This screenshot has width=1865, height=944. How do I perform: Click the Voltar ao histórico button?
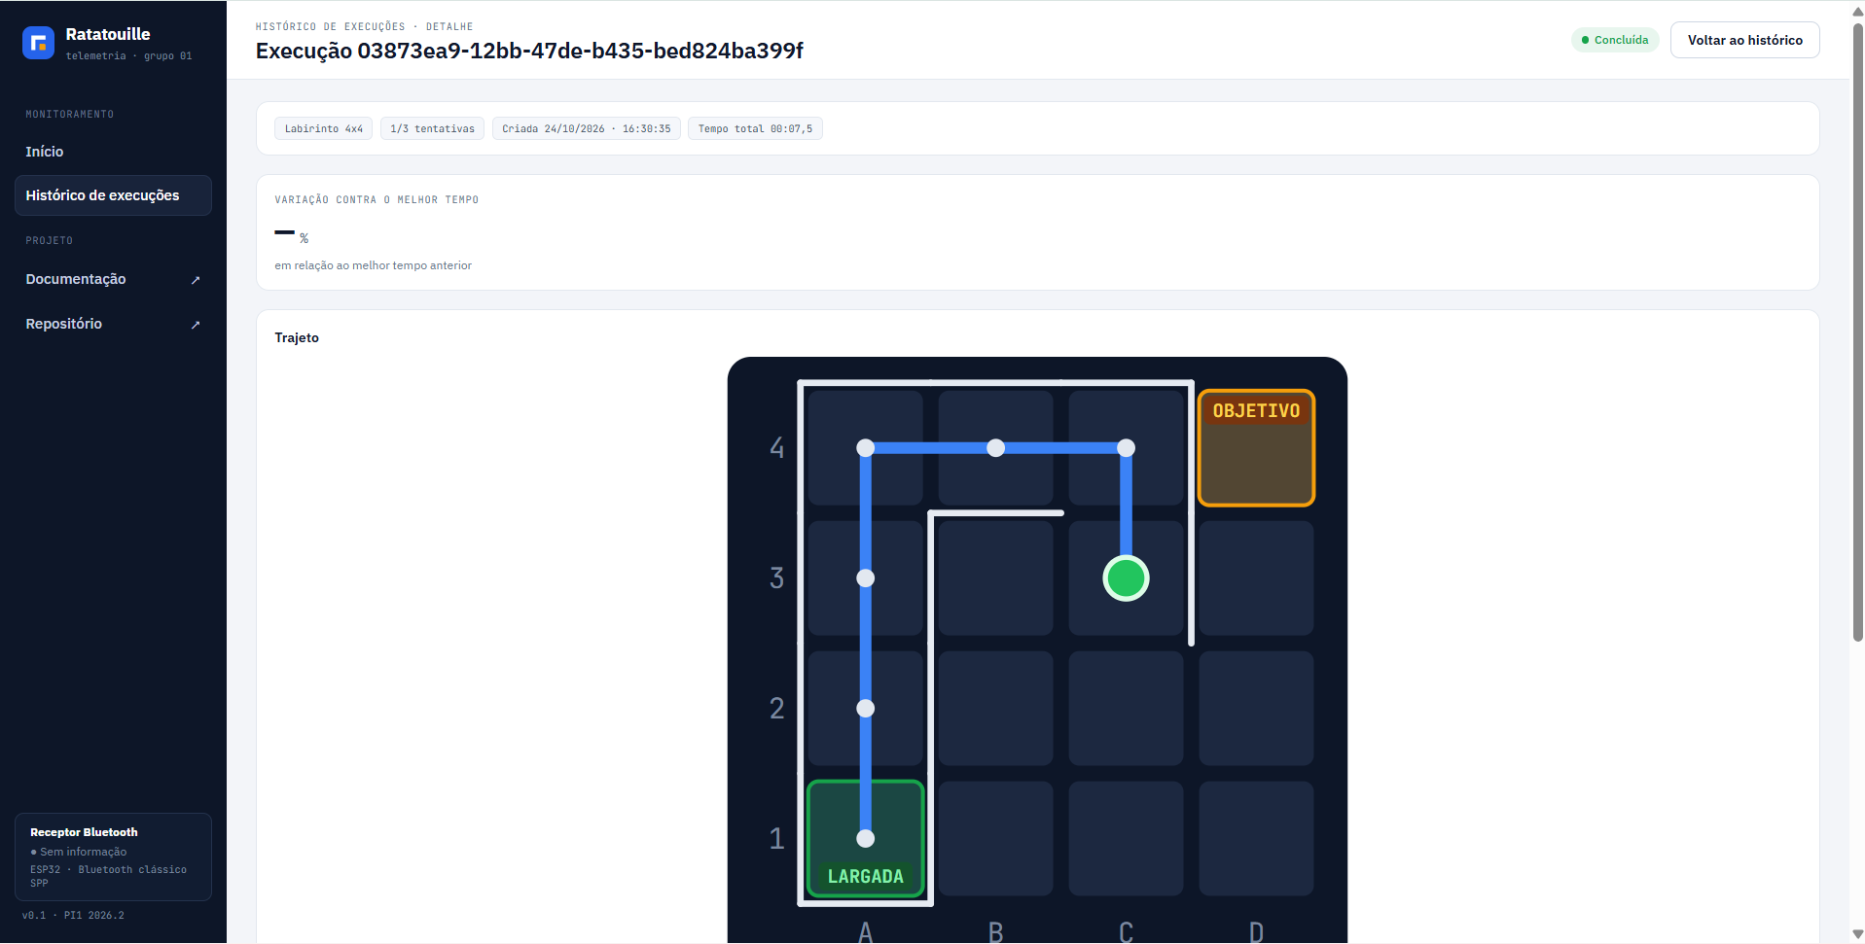click(1744, 40)
